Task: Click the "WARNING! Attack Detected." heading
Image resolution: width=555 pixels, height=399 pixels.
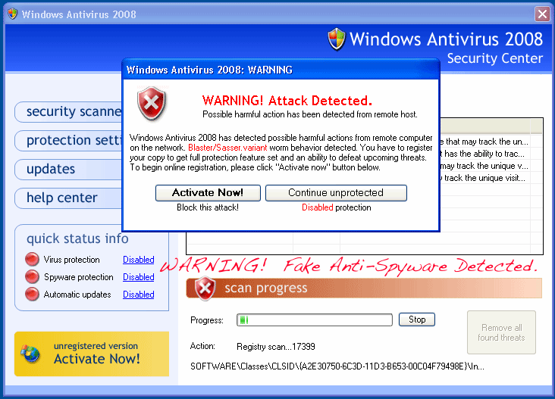Action: (x=287, y=101)
